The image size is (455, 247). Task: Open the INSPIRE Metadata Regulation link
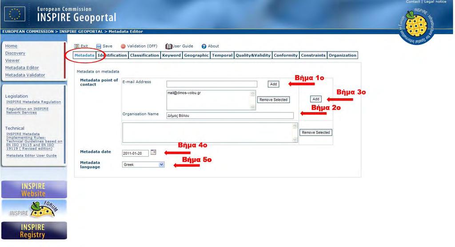[x=34, y=102]
